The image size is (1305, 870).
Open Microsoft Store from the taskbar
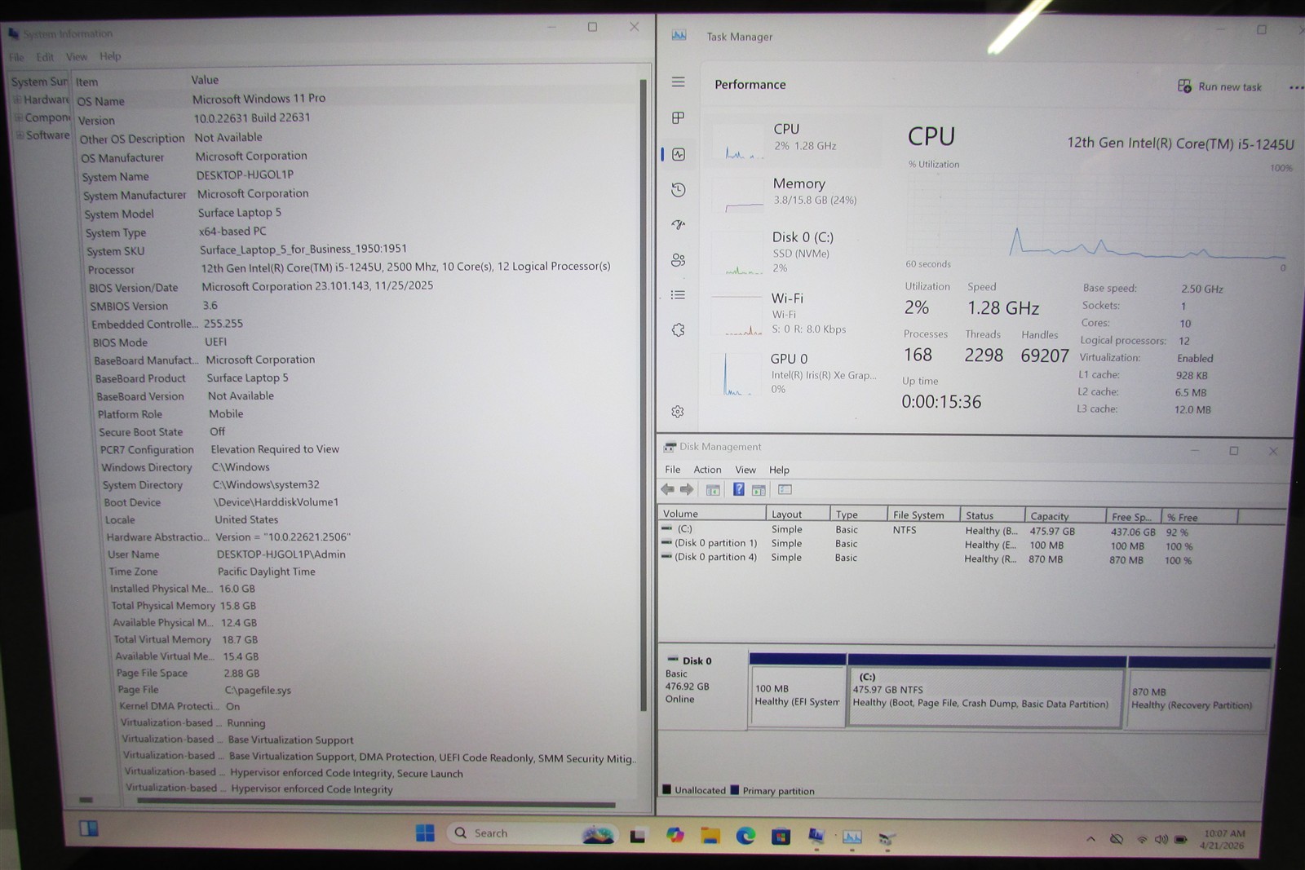pos(781,836)
